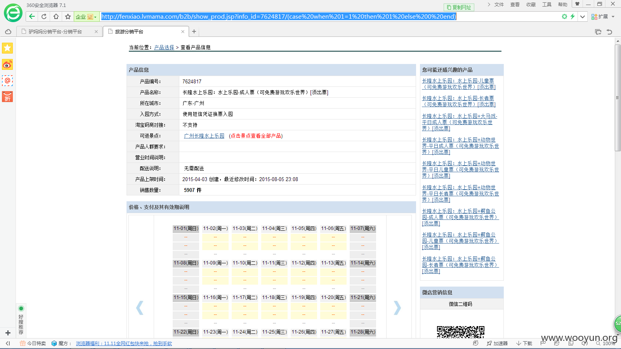Open the 查看 menu

(515, 5)
